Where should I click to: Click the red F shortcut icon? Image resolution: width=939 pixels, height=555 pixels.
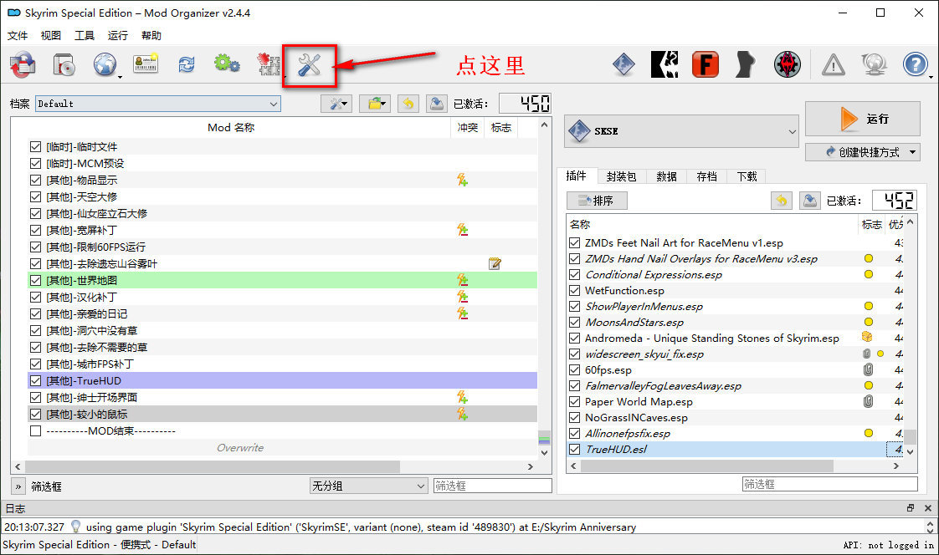coord(706,65)
